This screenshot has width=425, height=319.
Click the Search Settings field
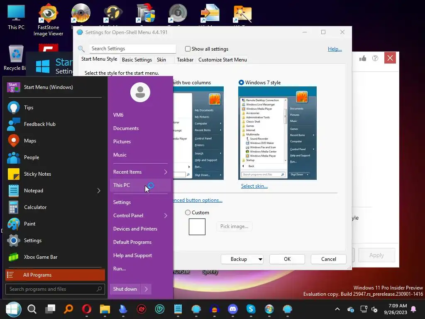(x=132, y=49)
